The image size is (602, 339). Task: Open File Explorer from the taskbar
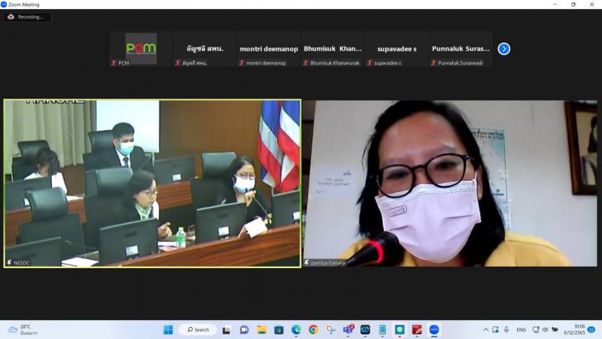tap(262, 330)
